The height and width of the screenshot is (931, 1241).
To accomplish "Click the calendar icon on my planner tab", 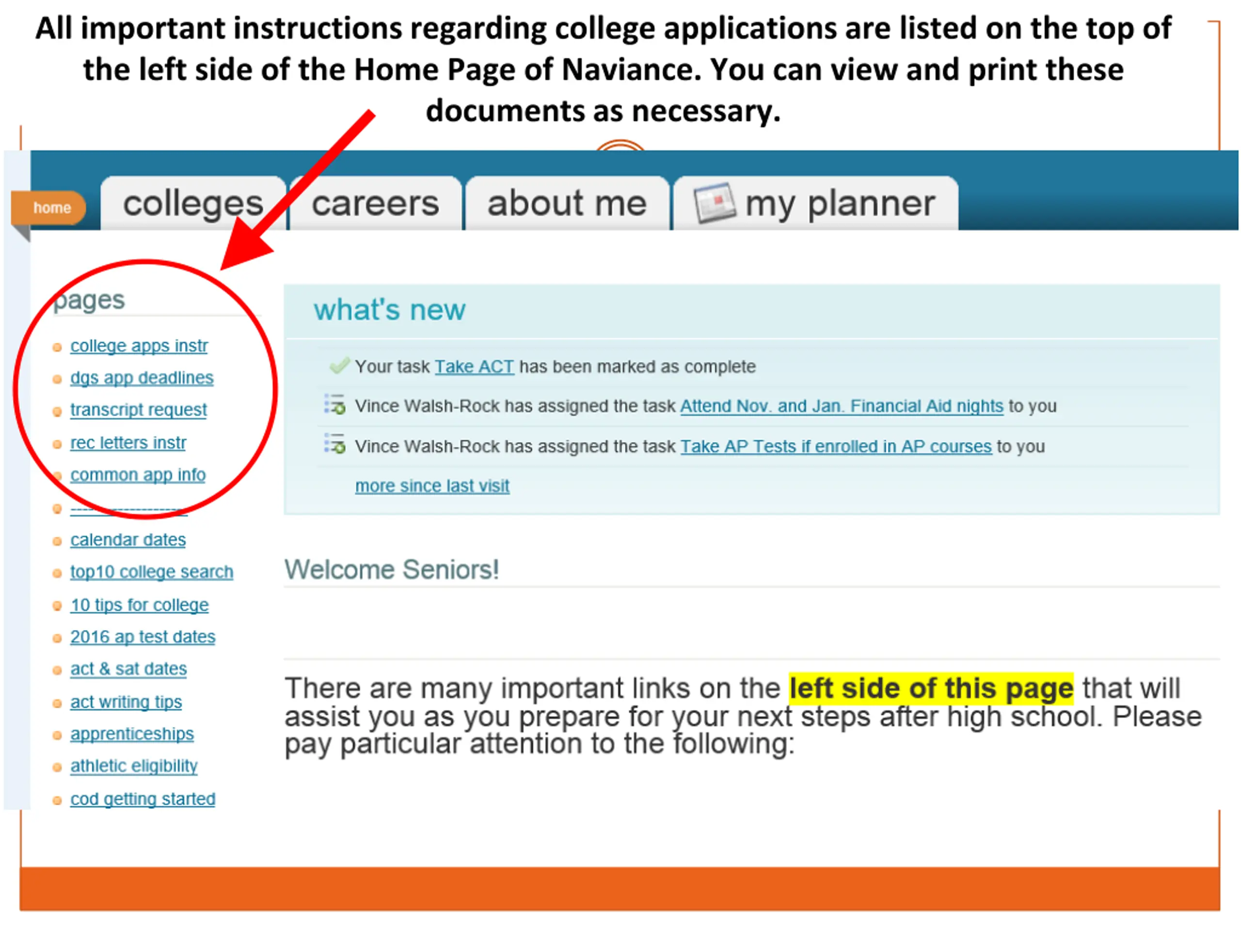I will click(714, 203).
